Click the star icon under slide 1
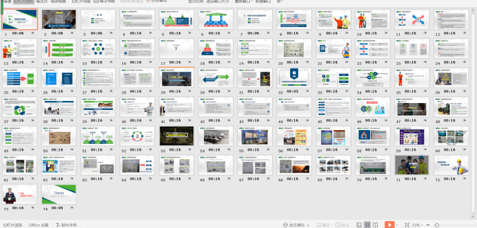477x228 pixels. click(x=33, y=33)
